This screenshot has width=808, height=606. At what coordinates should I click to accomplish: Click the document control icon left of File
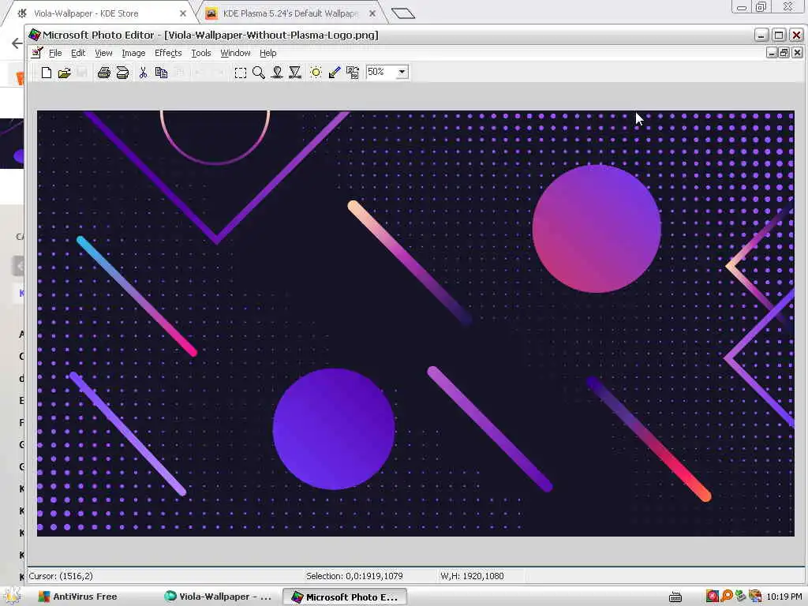[36, 53]
